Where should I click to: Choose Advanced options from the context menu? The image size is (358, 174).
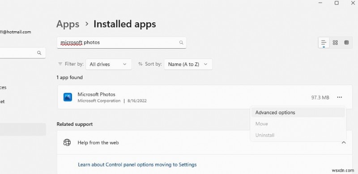click(298, 112)
